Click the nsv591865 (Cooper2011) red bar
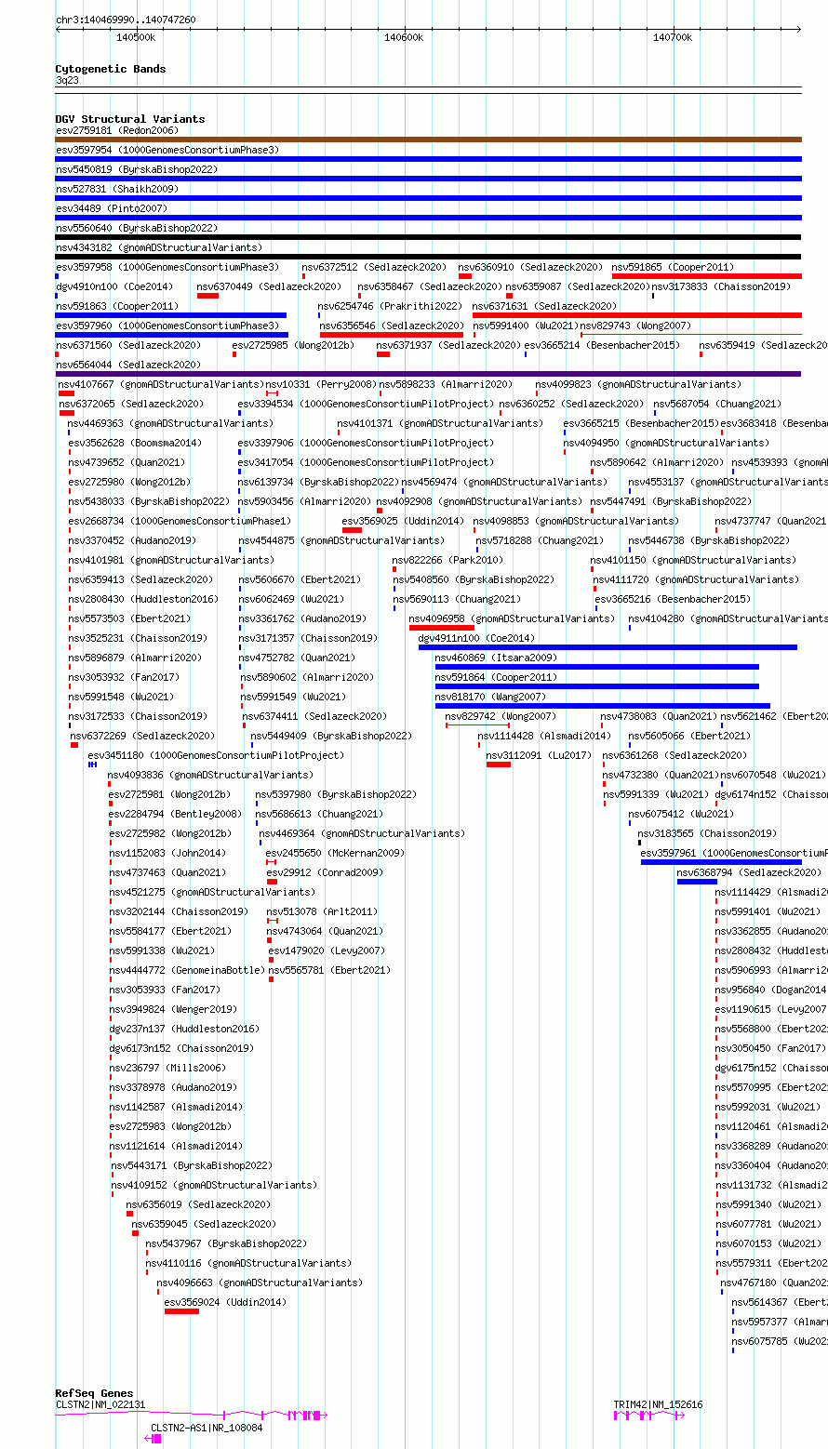The image size is (828, 1449). point(707,276)
